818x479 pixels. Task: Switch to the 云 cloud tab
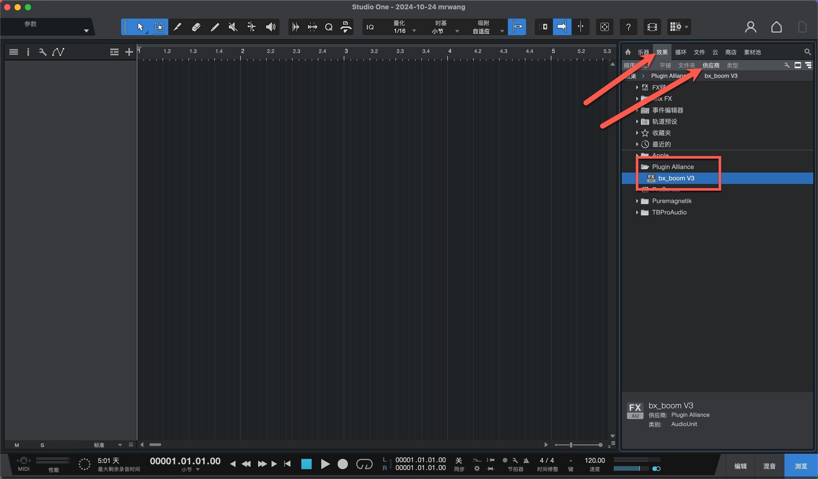coord(715,52)
